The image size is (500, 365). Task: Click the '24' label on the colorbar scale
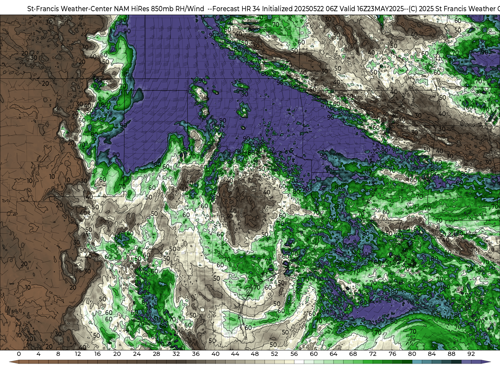click(137, 354)
